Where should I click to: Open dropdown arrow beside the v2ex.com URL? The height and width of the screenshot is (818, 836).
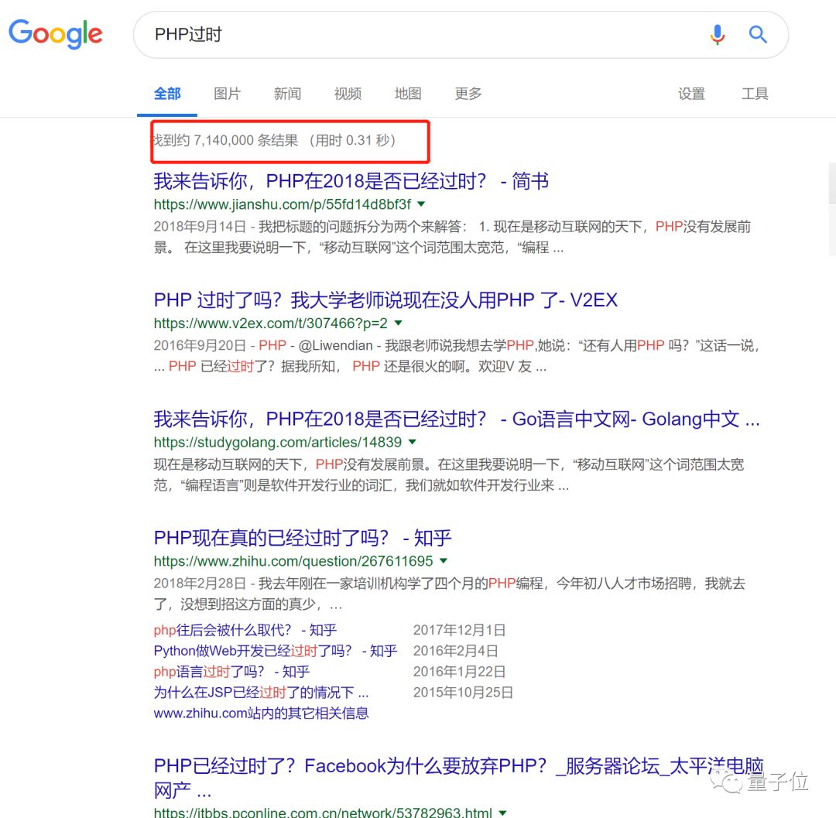(x=397, y=323)
